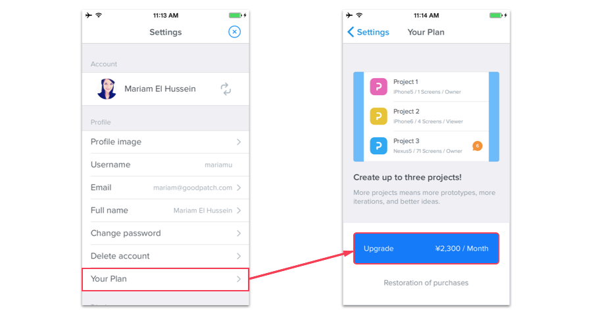Viewport: 592px width, 315px height.
Task: Tap the Wi-Fi icon in the left status bar
Action: coord(99,15)
